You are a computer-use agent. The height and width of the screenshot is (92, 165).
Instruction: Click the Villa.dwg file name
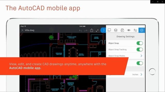click(29, 30)
